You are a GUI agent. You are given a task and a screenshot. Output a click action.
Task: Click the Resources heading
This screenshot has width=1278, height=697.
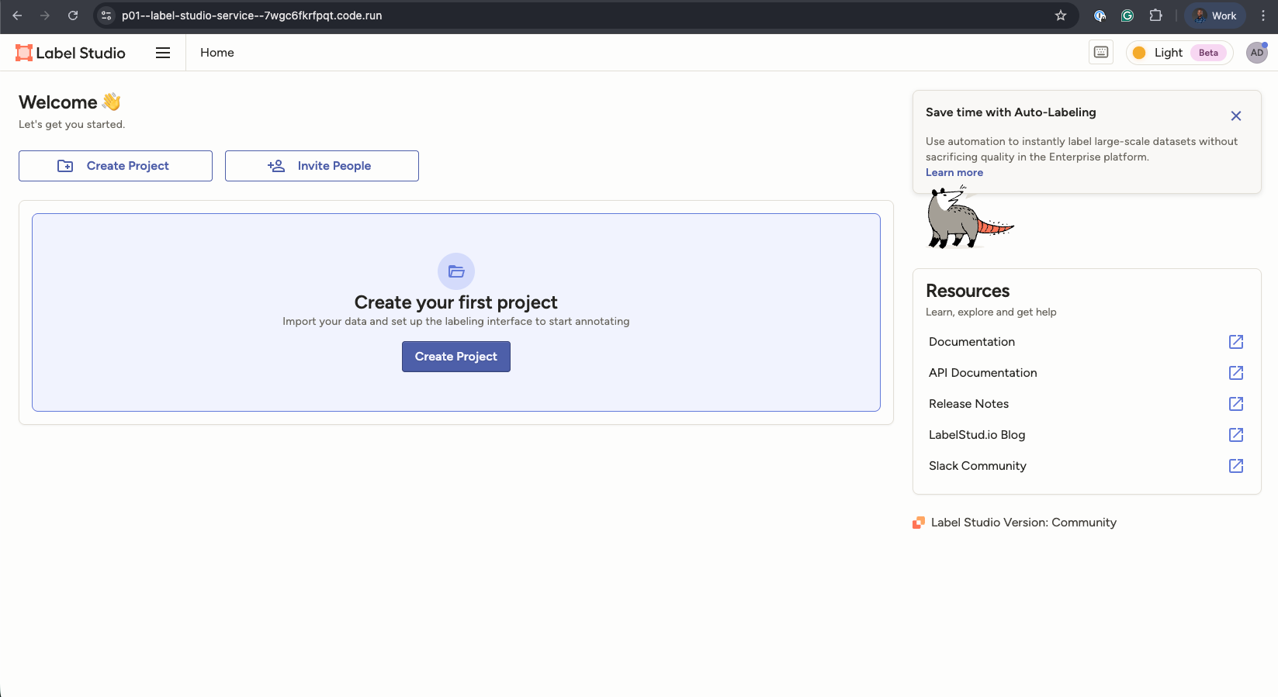968,291
